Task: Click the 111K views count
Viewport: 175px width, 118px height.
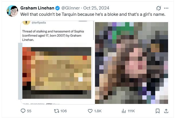Action: 131,111
